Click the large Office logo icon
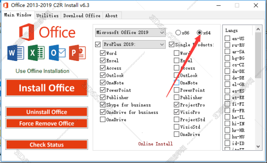The width and height of the screenshot is (267, 163). 27,32
